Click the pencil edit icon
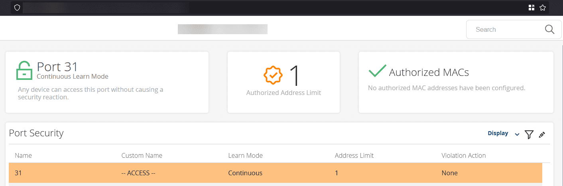 (541, 135)
